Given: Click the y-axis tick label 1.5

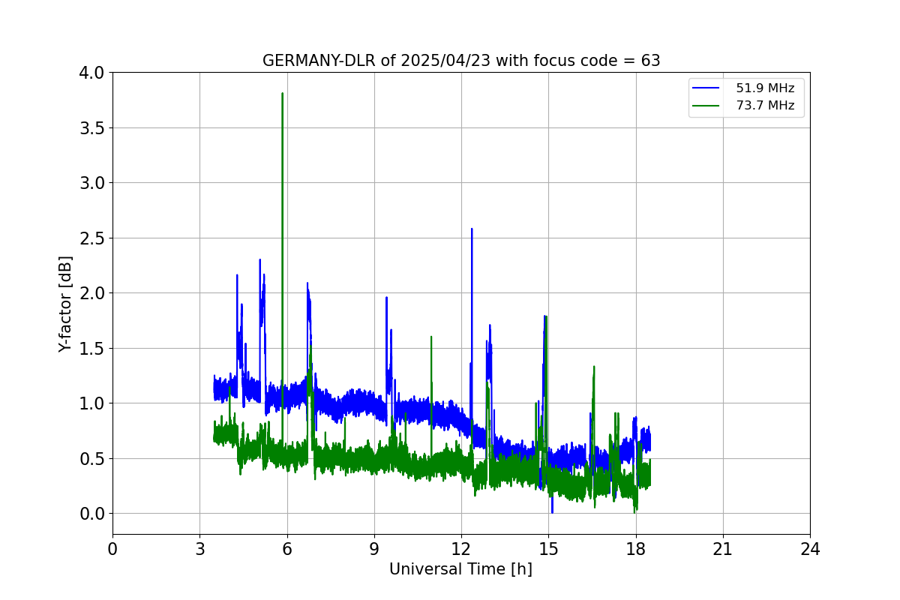Looking at the screenshot, I should 93,348.
